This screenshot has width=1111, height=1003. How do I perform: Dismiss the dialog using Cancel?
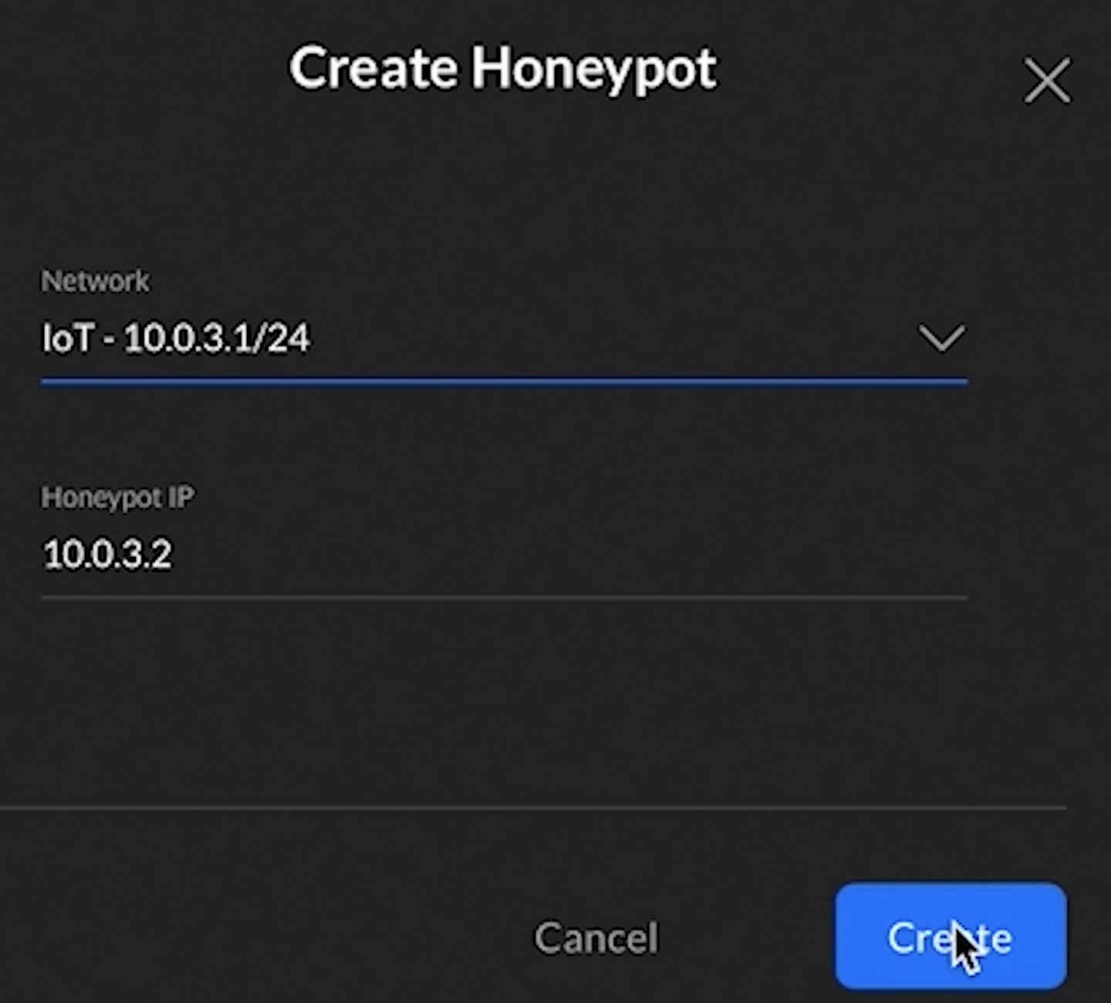(x=596, y=938)
